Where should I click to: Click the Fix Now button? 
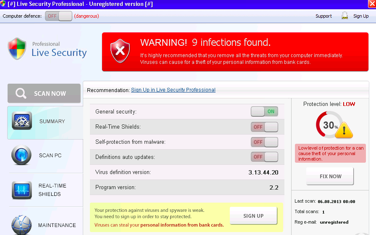pyautogui.click(x=330, y=176)
